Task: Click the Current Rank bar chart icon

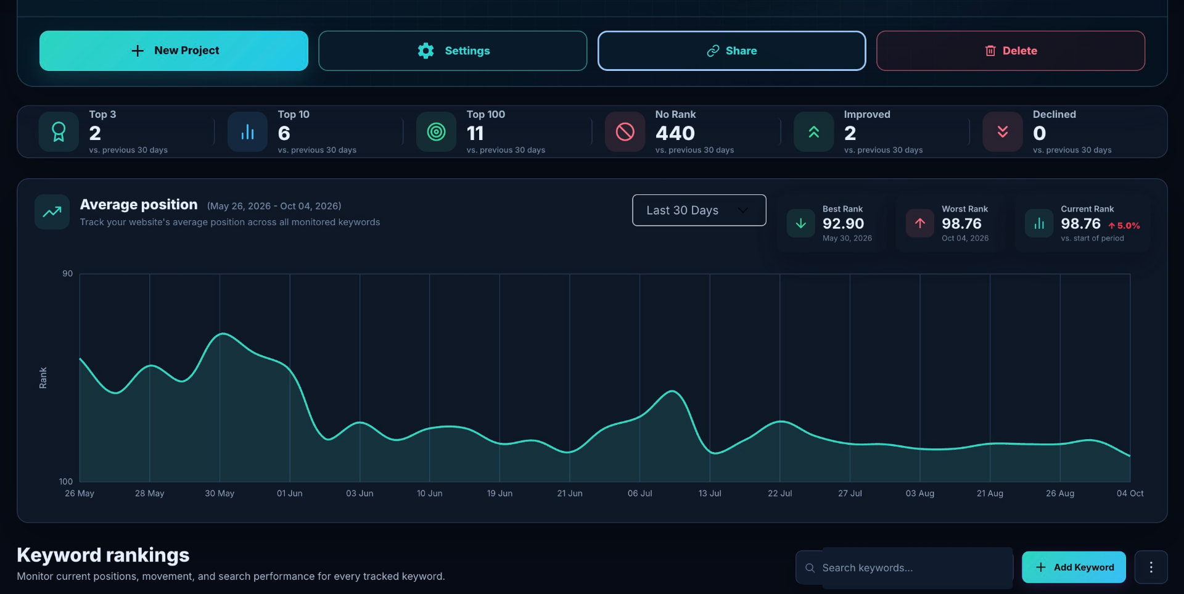Action: coord(1038,223)
